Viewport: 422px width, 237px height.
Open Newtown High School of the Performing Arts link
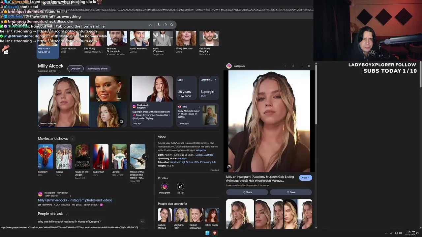[x=193, y=162]
